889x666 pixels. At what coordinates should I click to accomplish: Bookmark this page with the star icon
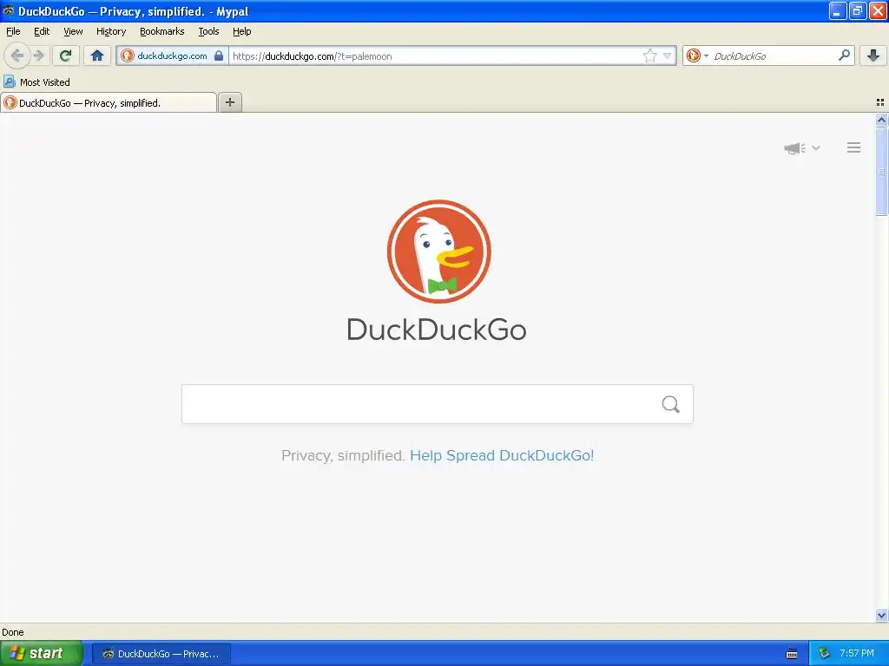click(x=649, y=55)
